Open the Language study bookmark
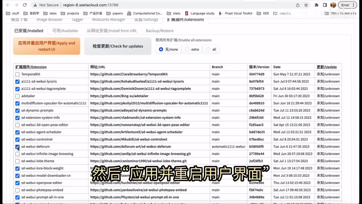This screenshot has width=362, height=204. [x=200, y=13]
